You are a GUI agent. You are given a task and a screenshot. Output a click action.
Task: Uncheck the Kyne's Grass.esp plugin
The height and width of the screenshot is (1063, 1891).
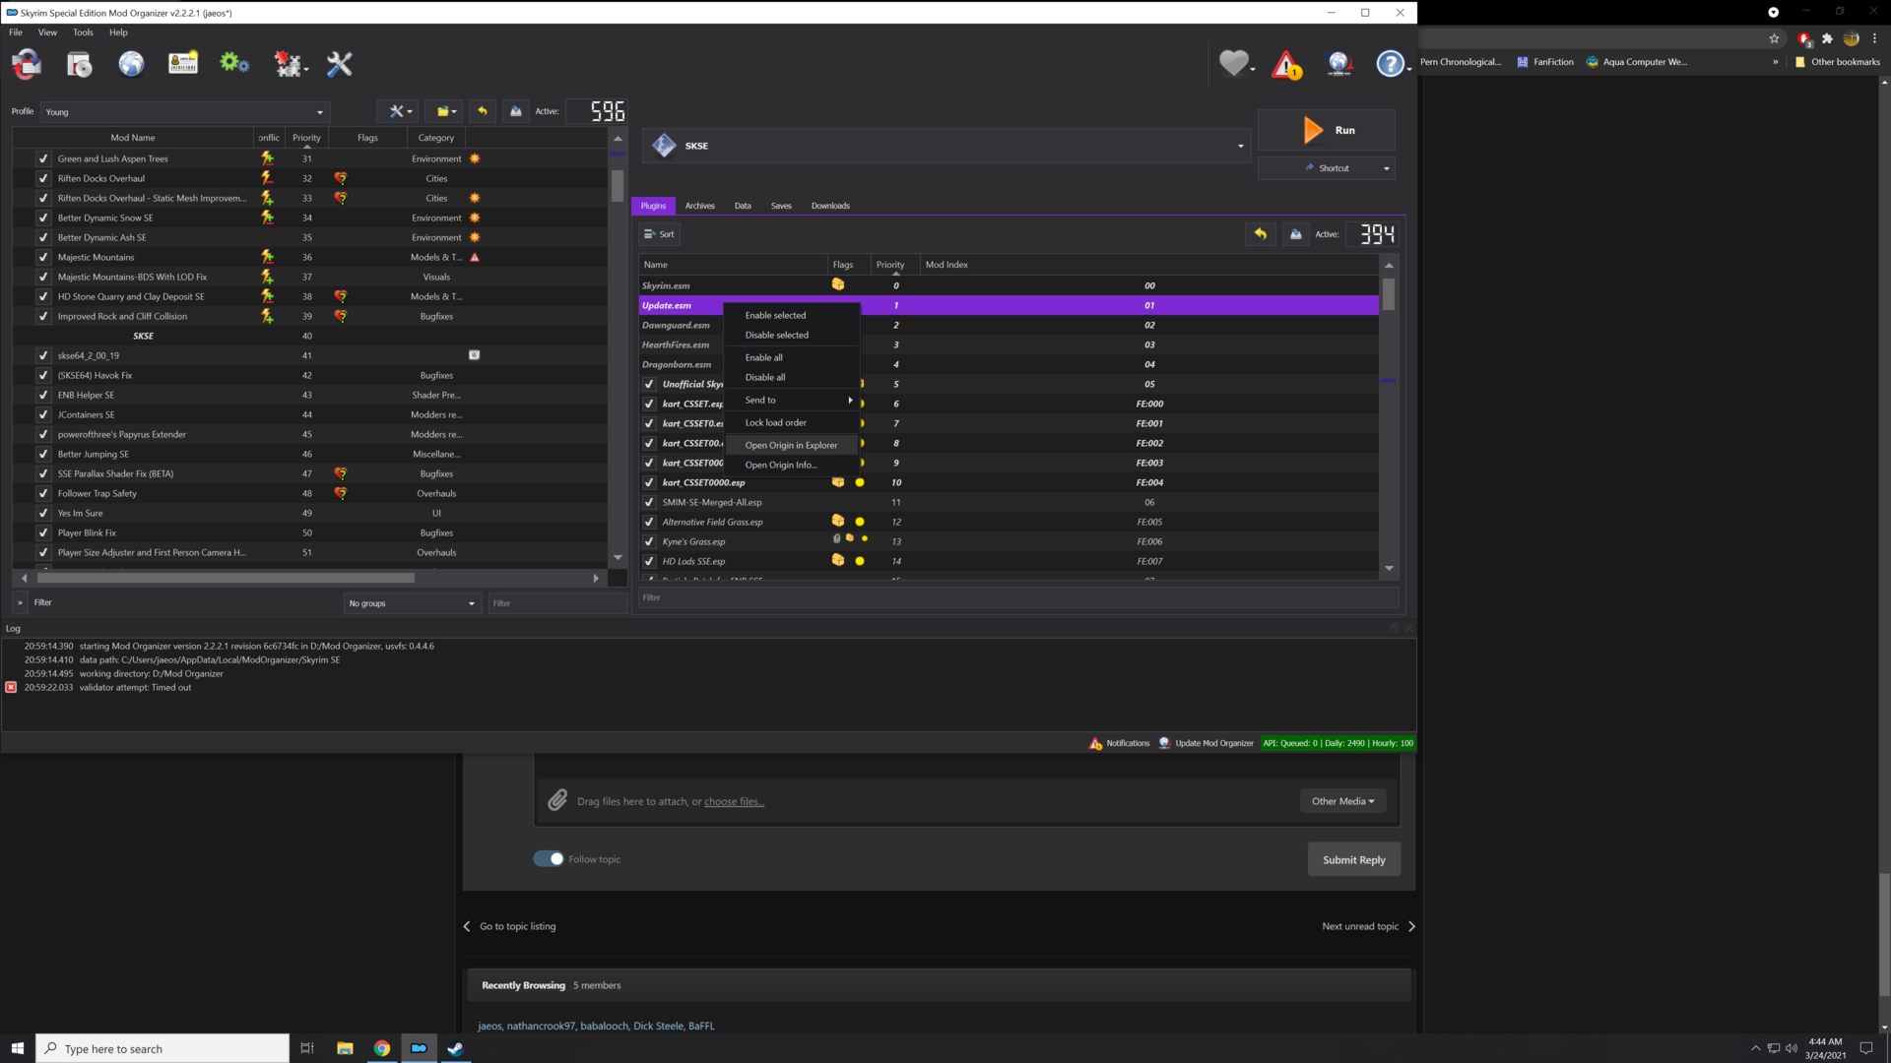click(x=649, y=541)
